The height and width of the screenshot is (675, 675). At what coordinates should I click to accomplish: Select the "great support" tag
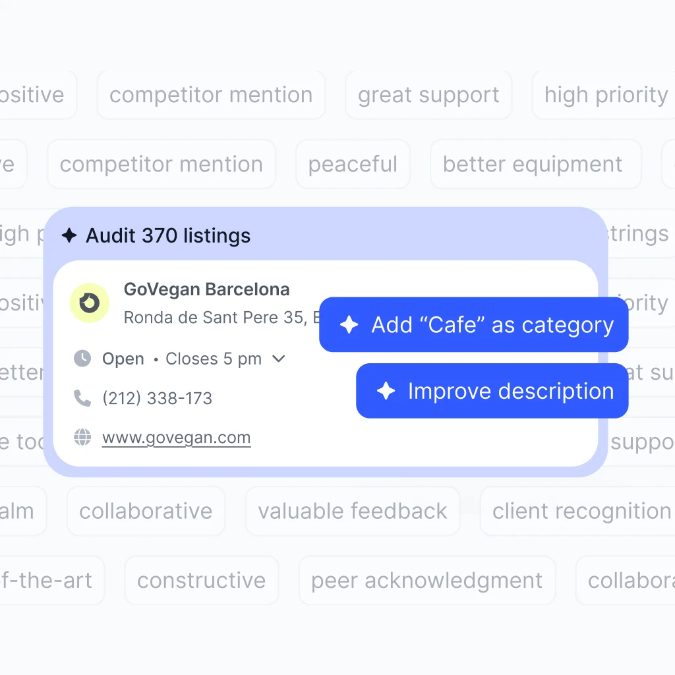pyautogui.click(x=428, y=95)
